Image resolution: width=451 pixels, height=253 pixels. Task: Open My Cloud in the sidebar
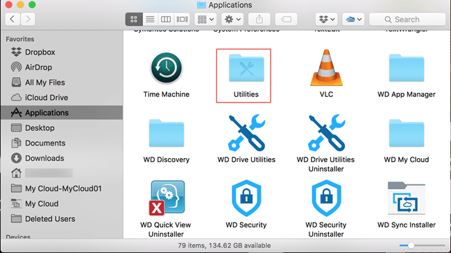point(62,204)
